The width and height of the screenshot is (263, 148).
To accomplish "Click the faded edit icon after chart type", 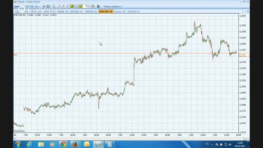I will click(x=54, y=7).
